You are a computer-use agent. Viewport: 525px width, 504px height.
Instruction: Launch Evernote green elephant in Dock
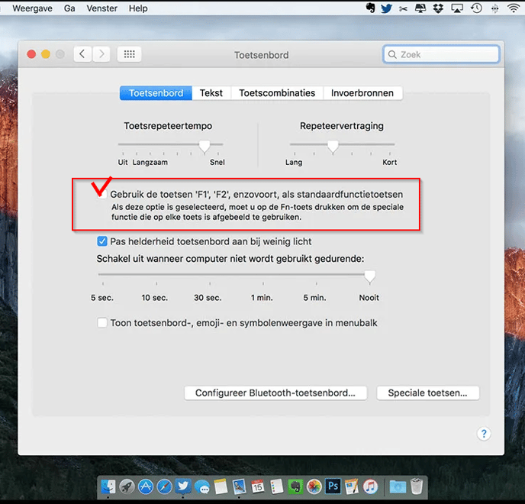(295, 486)
